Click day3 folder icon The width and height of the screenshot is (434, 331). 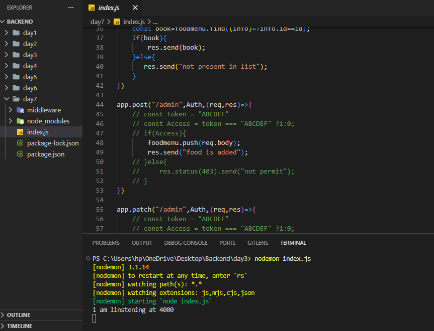[16, 55]
